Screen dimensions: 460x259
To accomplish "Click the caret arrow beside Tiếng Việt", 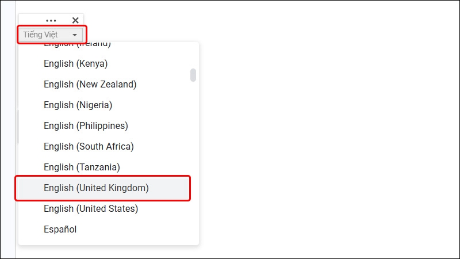I will (x=75, y=35).
